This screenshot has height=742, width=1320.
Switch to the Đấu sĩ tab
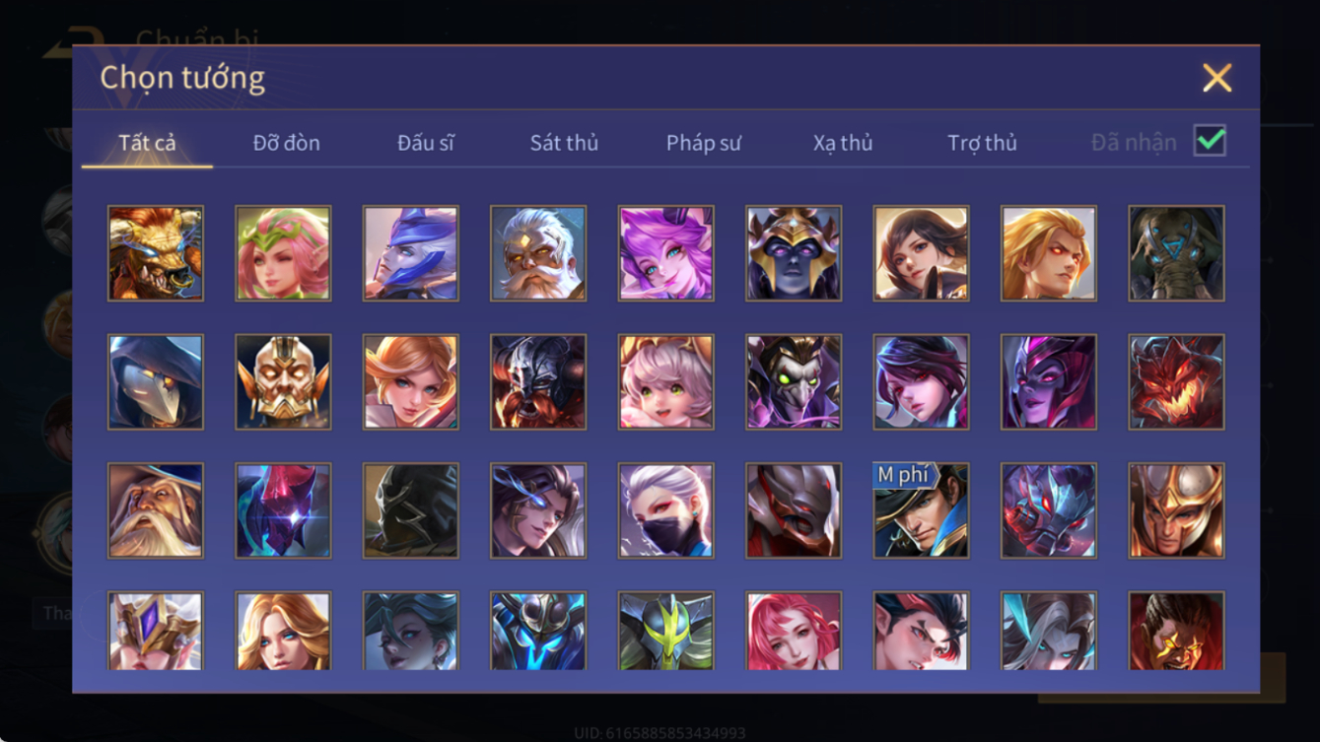426,143
